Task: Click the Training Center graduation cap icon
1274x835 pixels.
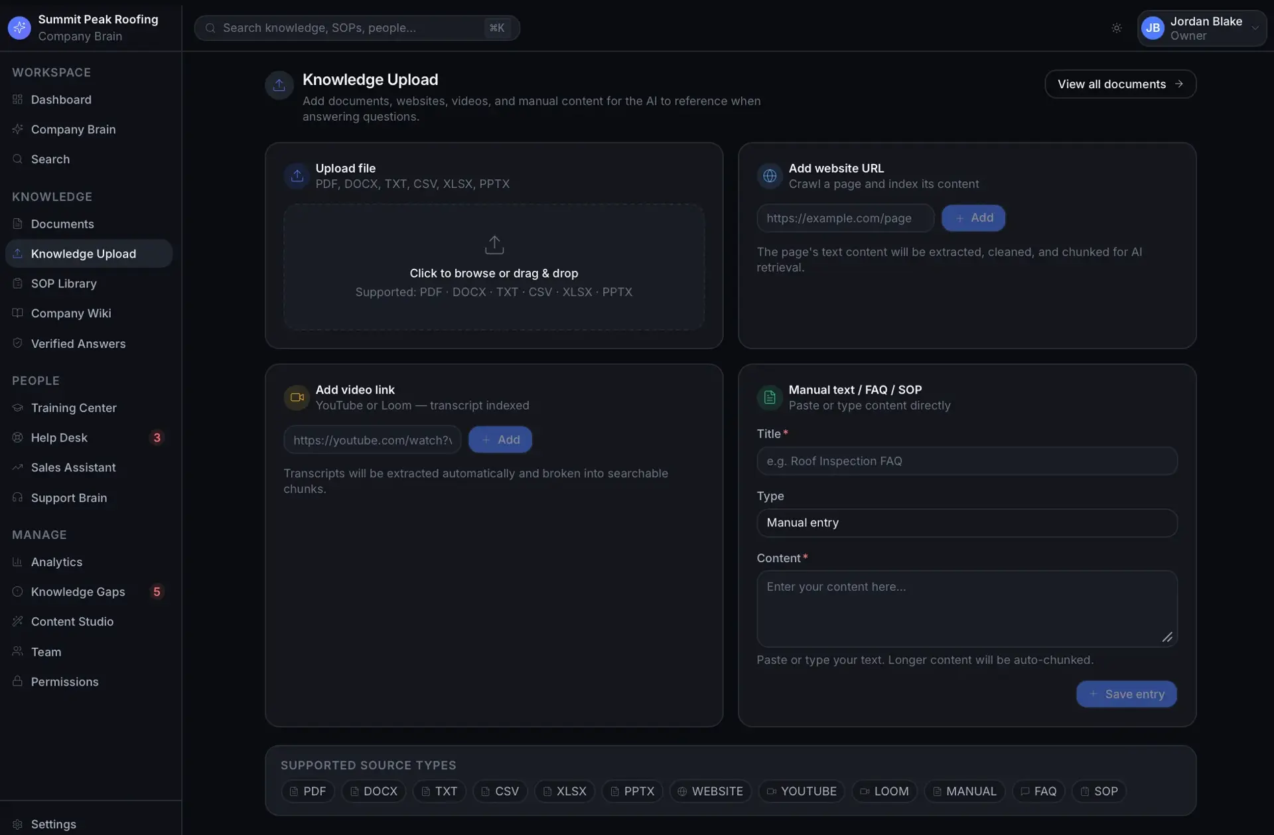Action: pyautogui.click(x=18, y=408)
